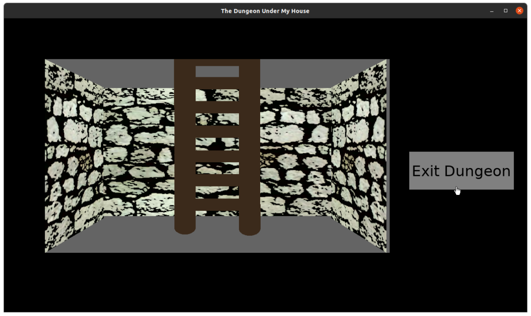Screen dimensions: 531x316
Task: Minimize the game window
Action: pos(492,10)
